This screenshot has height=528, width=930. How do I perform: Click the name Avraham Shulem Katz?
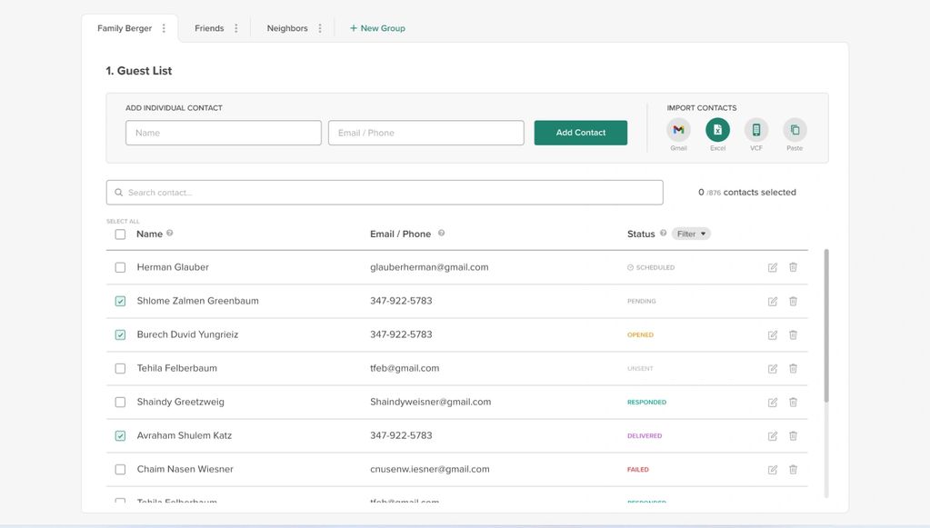pyautogui.click(x=185, y=435)
